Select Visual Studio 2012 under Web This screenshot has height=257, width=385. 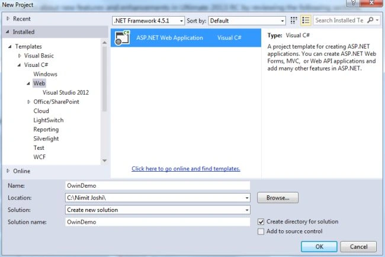(66, 92)
